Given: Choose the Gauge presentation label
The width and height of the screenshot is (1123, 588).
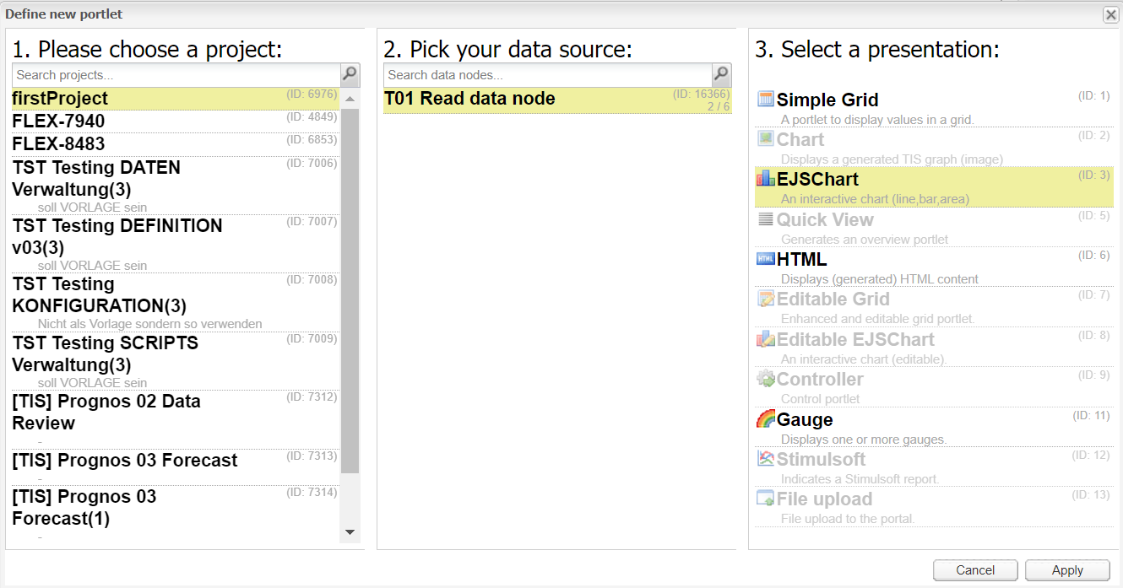Looking at the screenshot, I should point(805,419).
